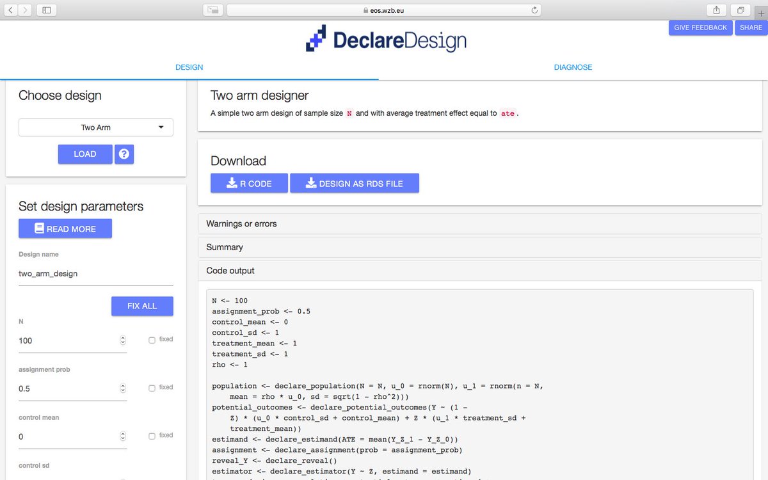This screenshot has width=768, height=480.
Task: Switch to the DIAGNOSE tab
Action: pos(573,67)
